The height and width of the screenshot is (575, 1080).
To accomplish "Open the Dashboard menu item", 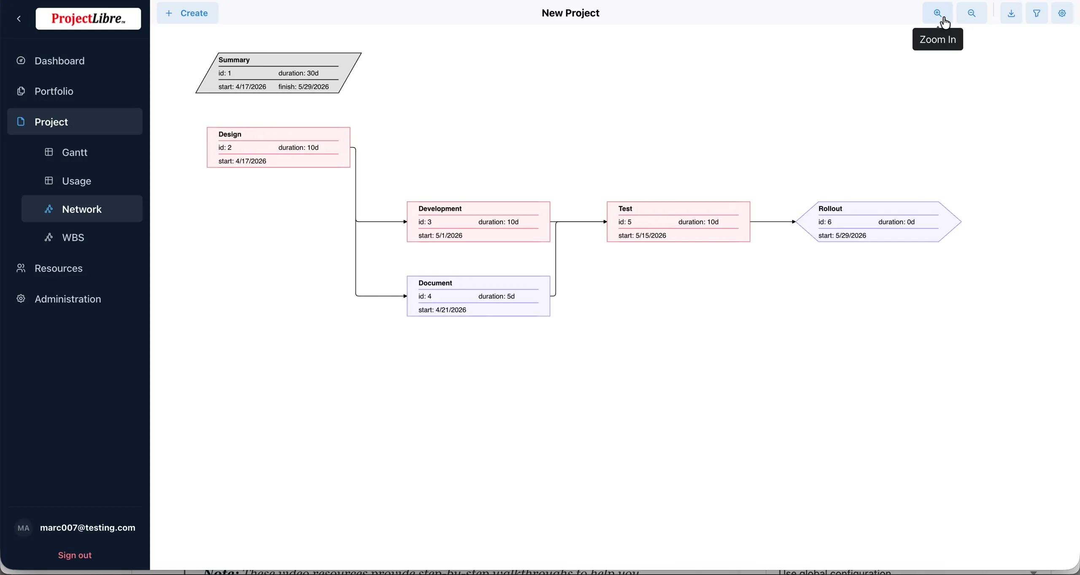I will tap(75, 61).
